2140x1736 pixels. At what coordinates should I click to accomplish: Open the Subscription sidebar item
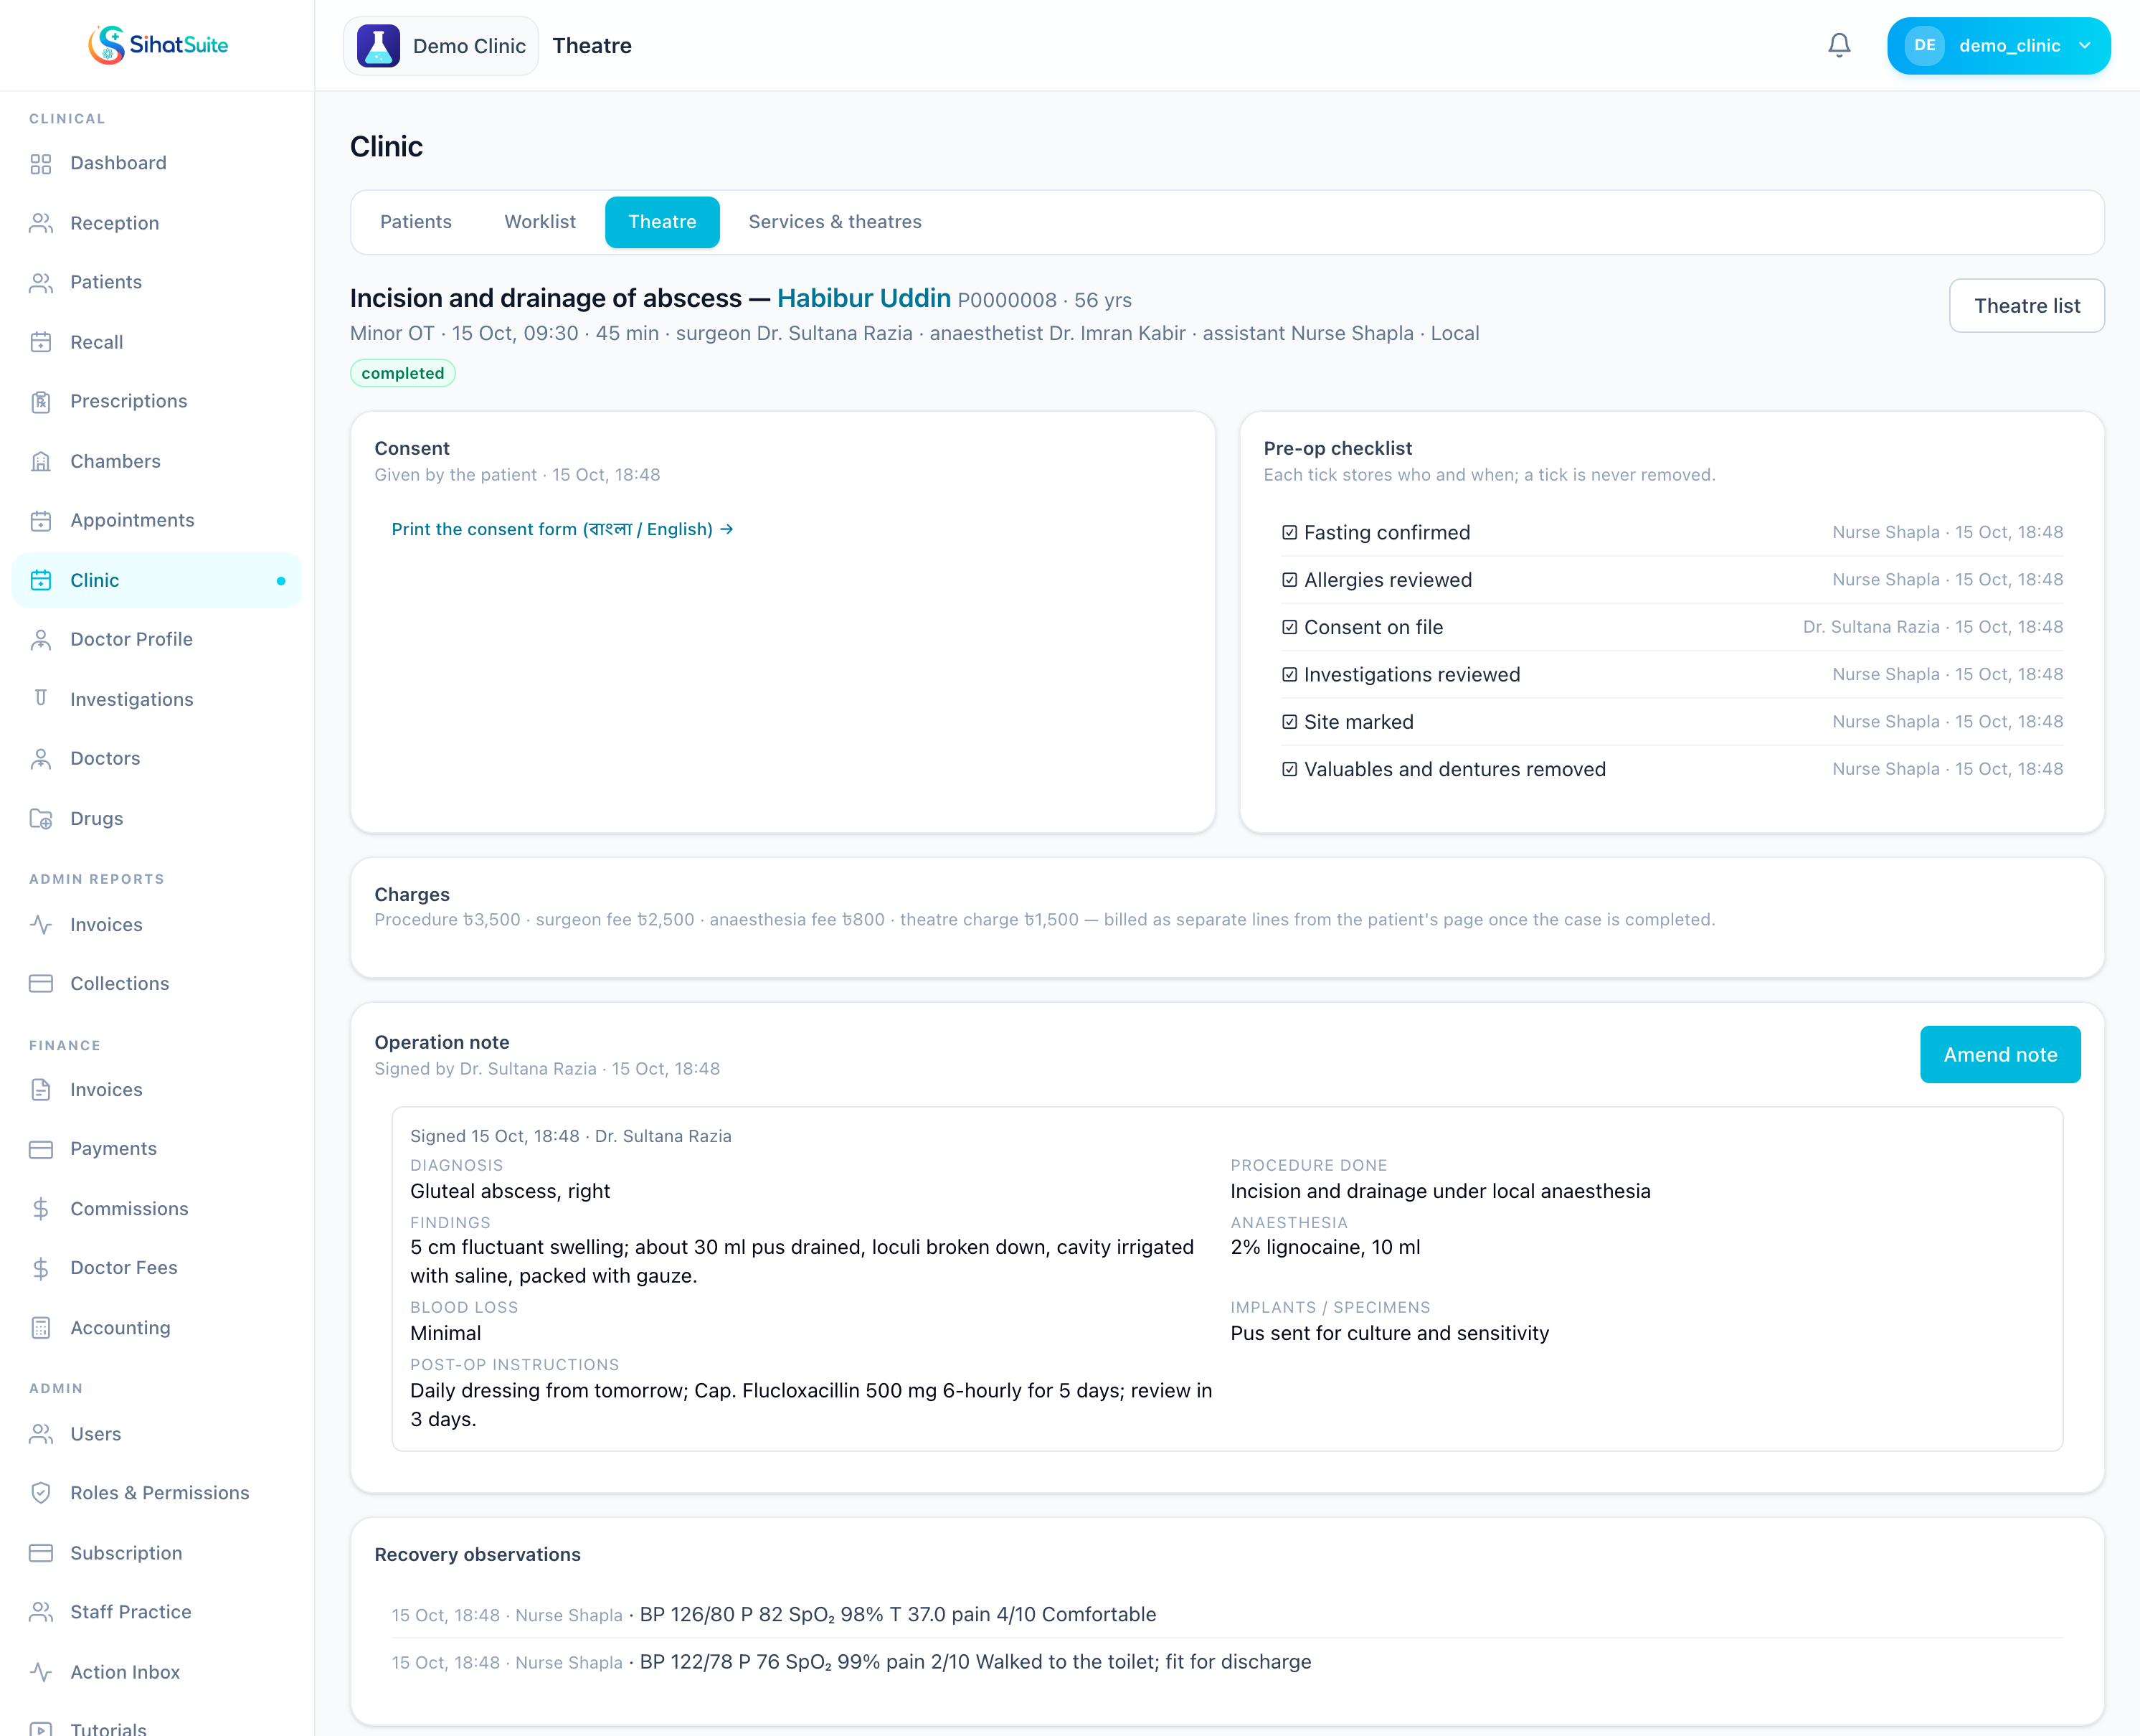coord(157,1553)
